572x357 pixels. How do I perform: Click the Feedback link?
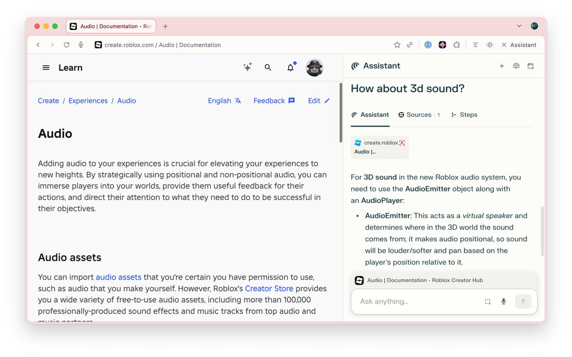point(274,101)
